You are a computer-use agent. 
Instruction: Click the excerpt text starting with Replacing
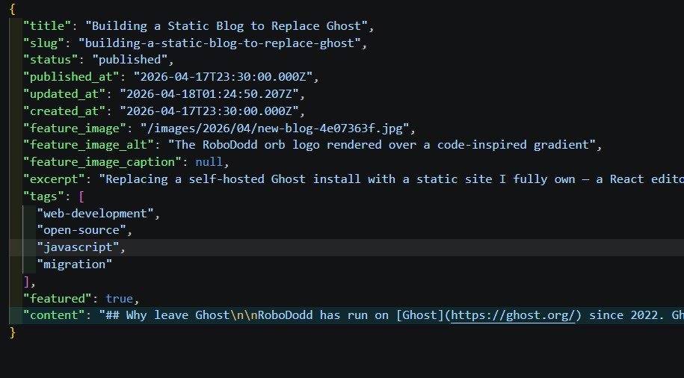[391, 179]
